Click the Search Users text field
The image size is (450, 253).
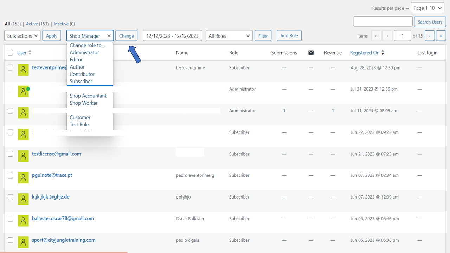[x=383, y=21]
